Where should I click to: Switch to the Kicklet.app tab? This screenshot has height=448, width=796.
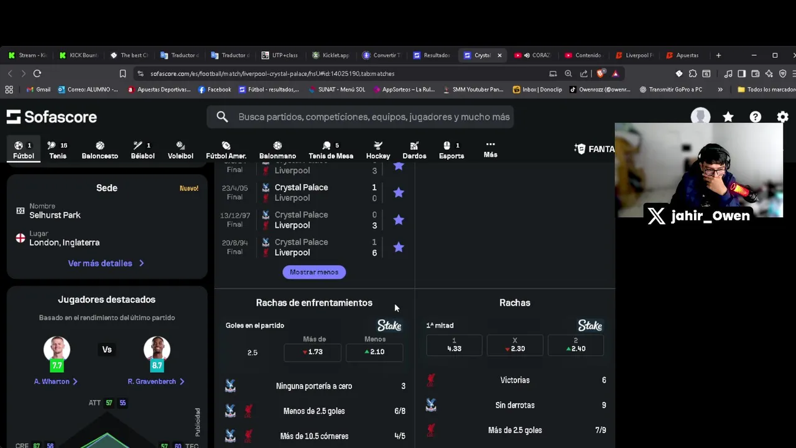tap(331, 55)
